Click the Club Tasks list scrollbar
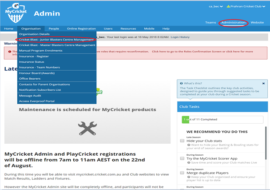 (266, 143)
